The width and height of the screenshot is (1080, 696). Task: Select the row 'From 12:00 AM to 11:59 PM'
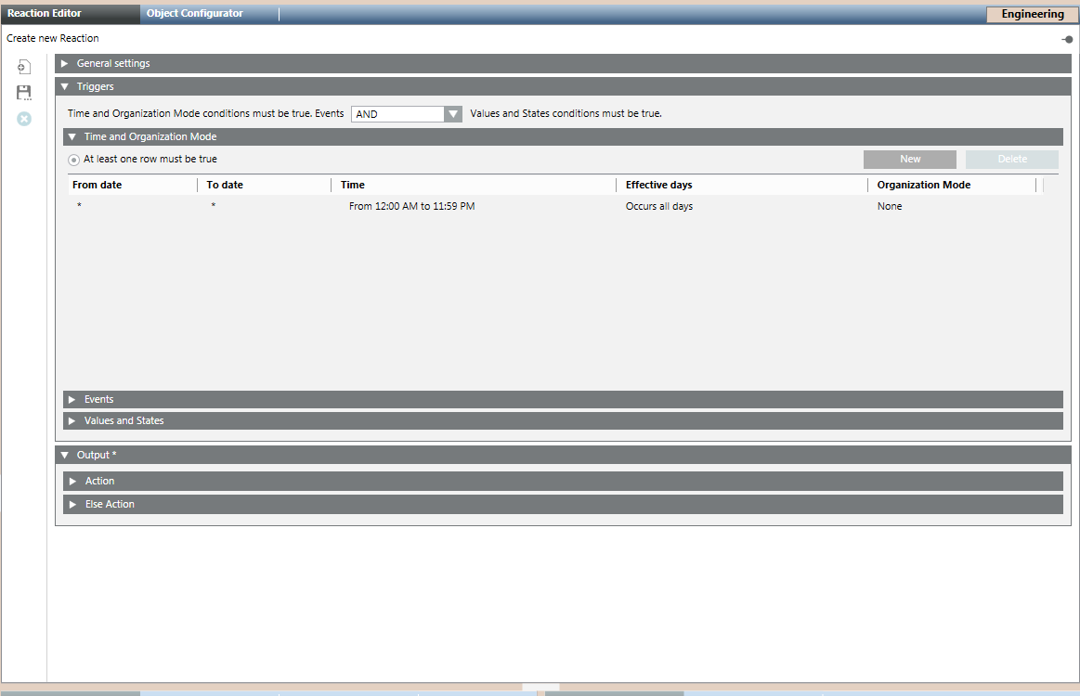coord(411,206)
